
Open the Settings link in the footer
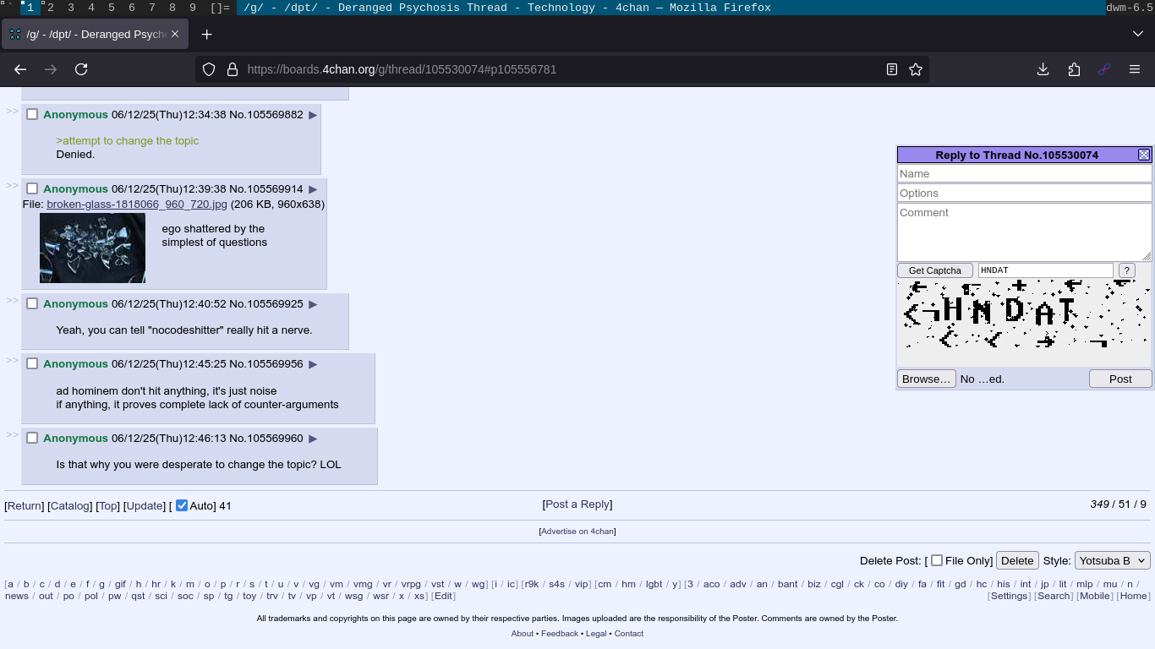pos(1010,596)
